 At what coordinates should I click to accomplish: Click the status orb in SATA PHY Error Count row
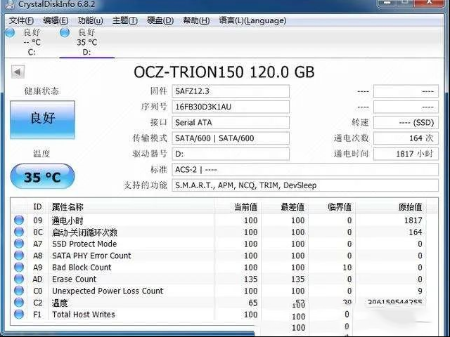(19, 256)
